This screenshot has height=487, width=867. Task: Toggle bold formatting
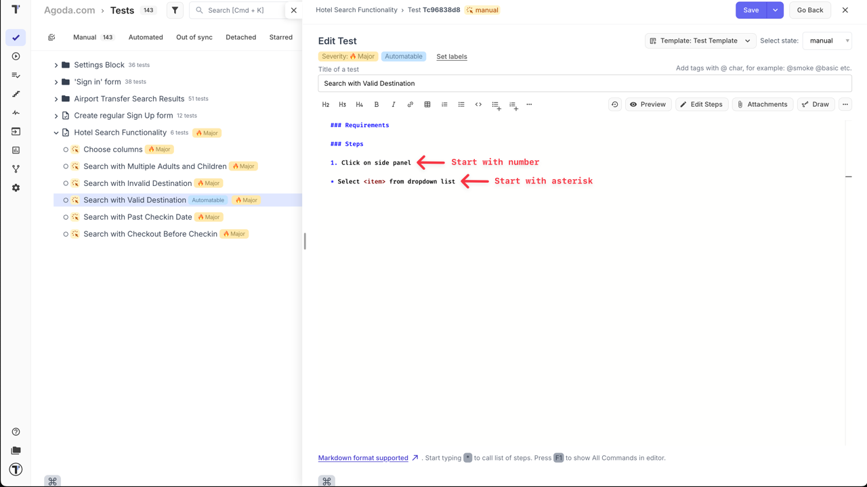[x=377, y=104]
